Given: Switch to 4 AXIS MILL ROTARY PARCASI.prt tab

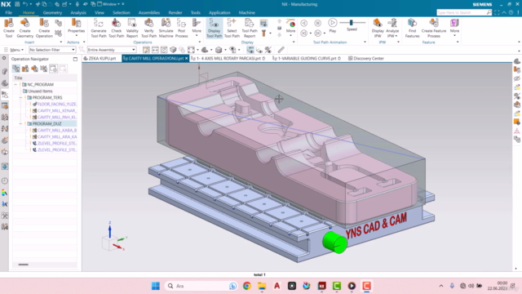Looking at the screenshot, I should (x=228, y=58).
